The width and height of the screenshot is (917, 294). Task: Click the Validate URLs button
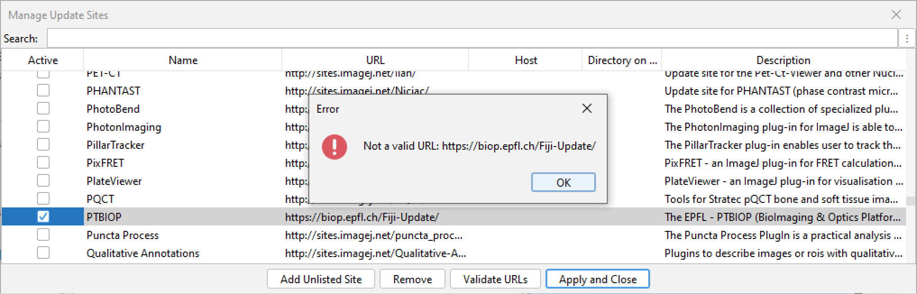click(495, 279)
